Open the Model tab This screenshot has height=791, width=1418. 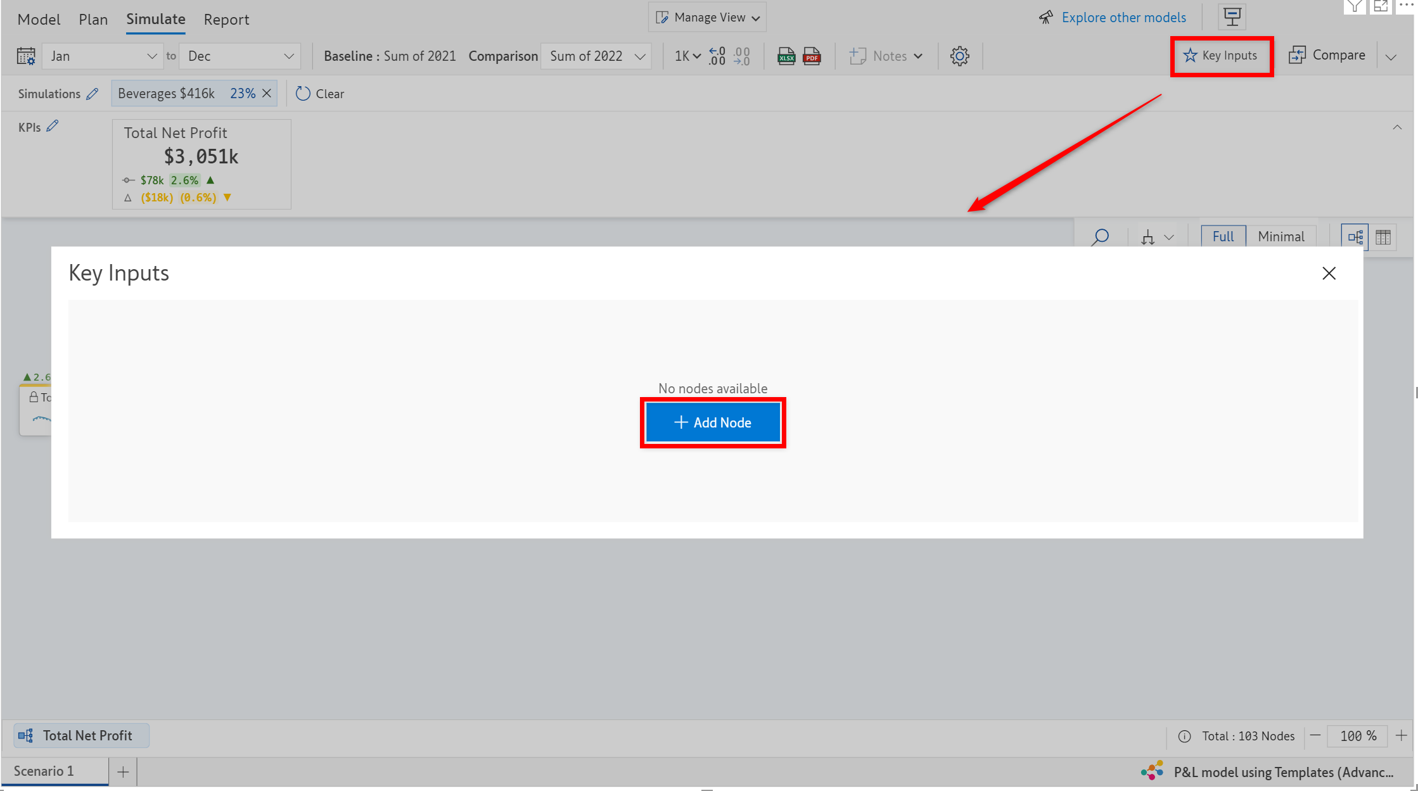click(39, 19)
